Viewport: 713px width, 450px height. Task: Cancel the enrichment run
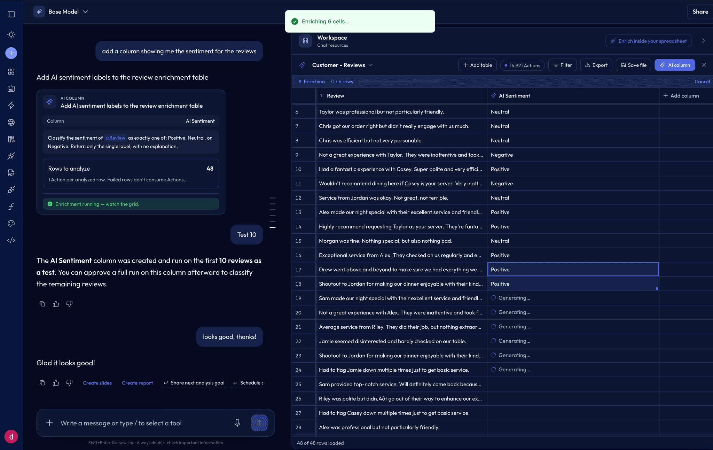(x=702, y=82)
